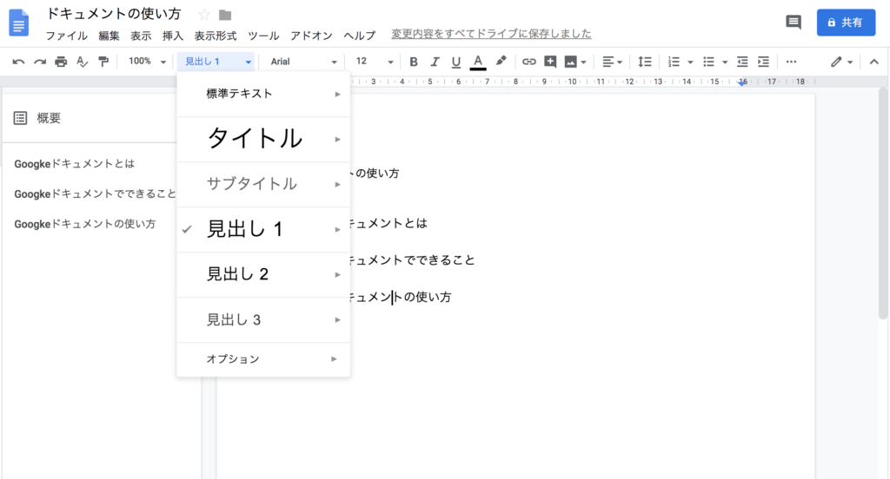Open the Arial font dropdown
890x479 pixels.
tap(303, 62)
